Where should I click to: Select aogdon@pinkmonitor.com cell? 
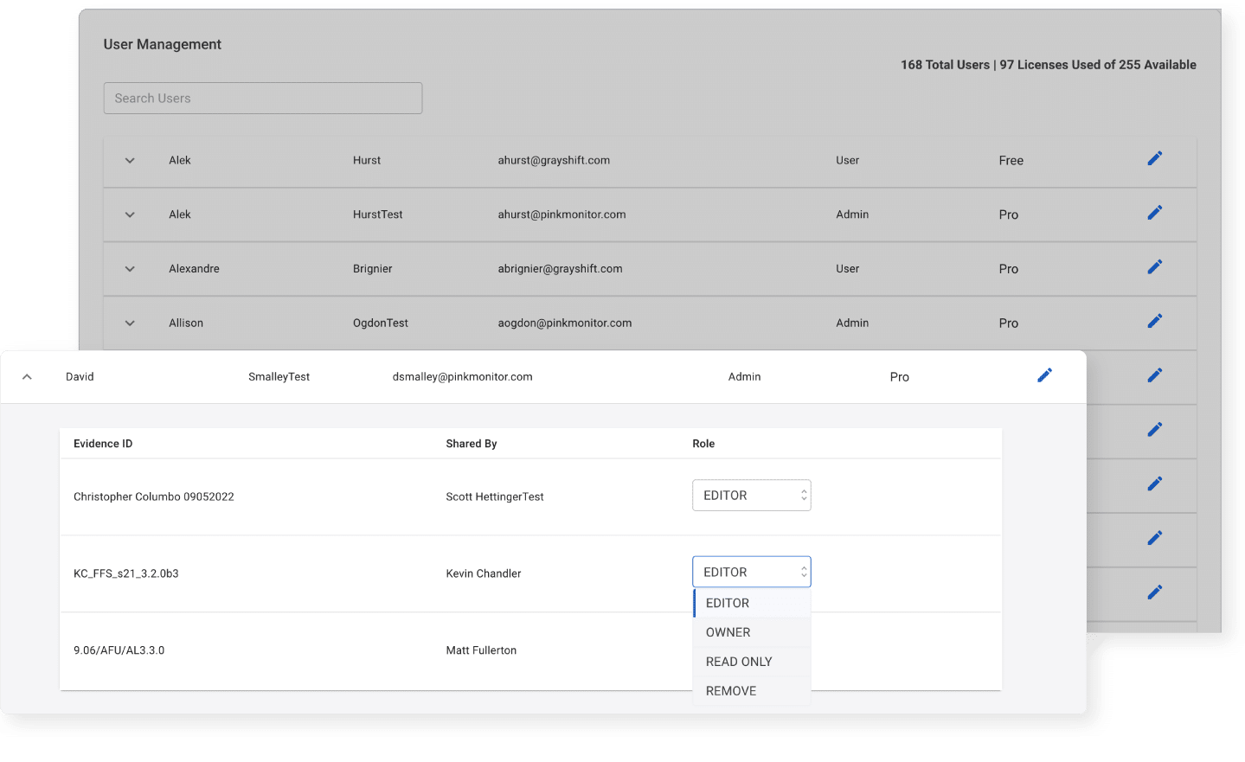click(565, 323)
